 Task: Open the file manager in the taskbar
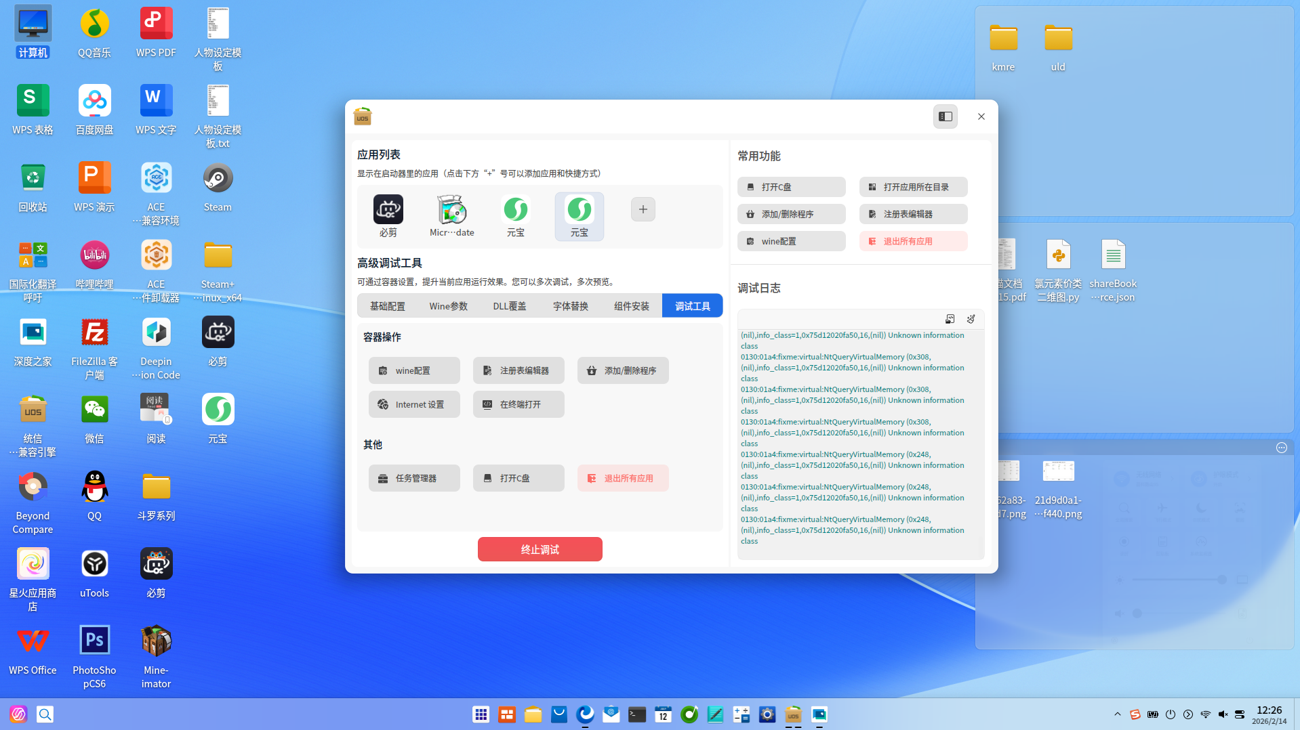(533, 714)
